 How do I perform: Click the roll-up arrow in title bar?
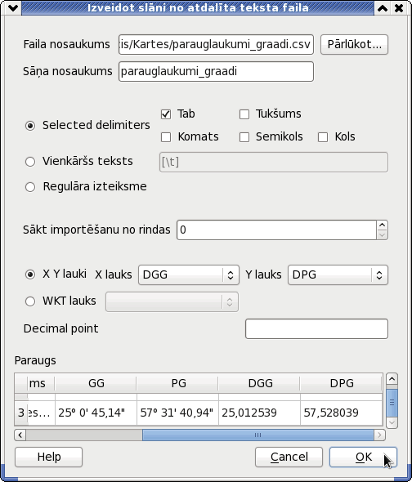pyautogui.click(x=383, y=8)
